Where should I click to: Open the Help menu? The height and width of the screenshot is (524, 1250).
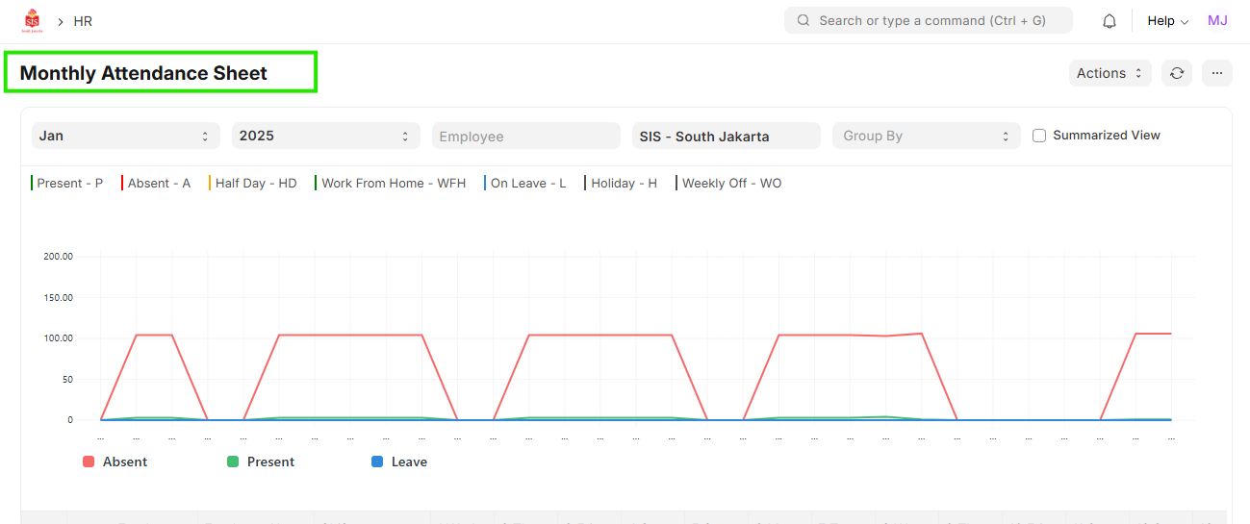pyautogui.click(x=1167, y=21)
